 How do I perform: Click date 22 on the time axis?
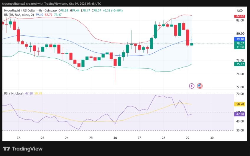pyautogui.click(x=18, y=138)
